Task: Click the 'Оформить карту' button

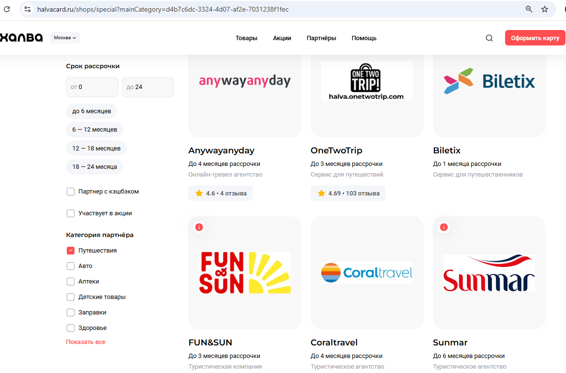Action: click(x=535, y=38)
